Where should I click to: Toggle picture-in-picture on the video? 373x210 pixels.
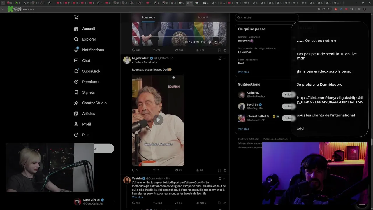tap(216, 42)
